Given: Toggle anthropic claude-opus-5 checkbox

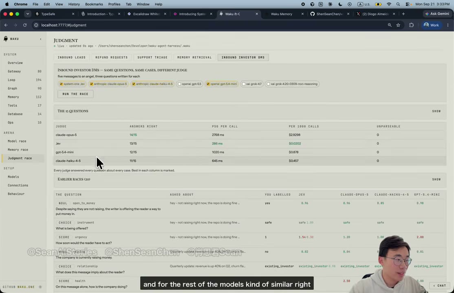Looking at the screenshot, I should [92, 84].
